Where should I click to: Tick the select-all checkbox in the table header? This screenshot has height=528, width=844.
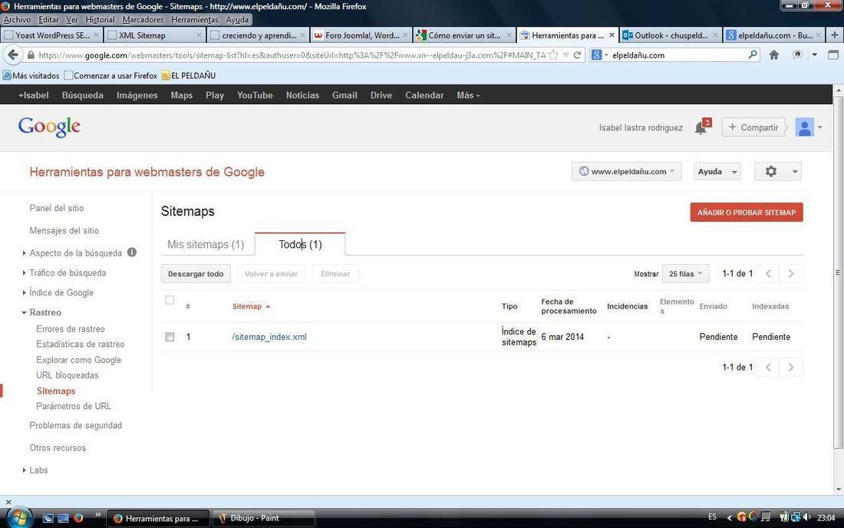170,300
